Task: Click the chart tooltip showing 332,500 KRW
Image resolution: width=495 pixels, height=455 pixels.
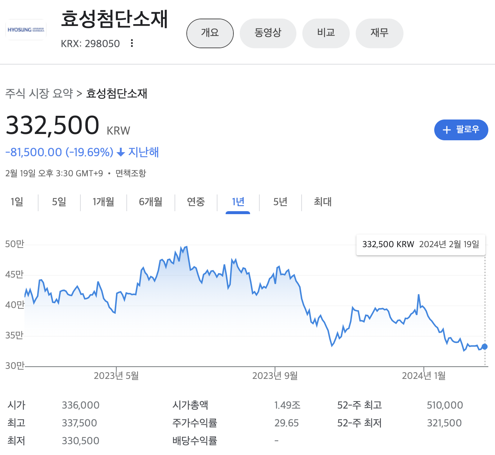Action: pos(421,245)
